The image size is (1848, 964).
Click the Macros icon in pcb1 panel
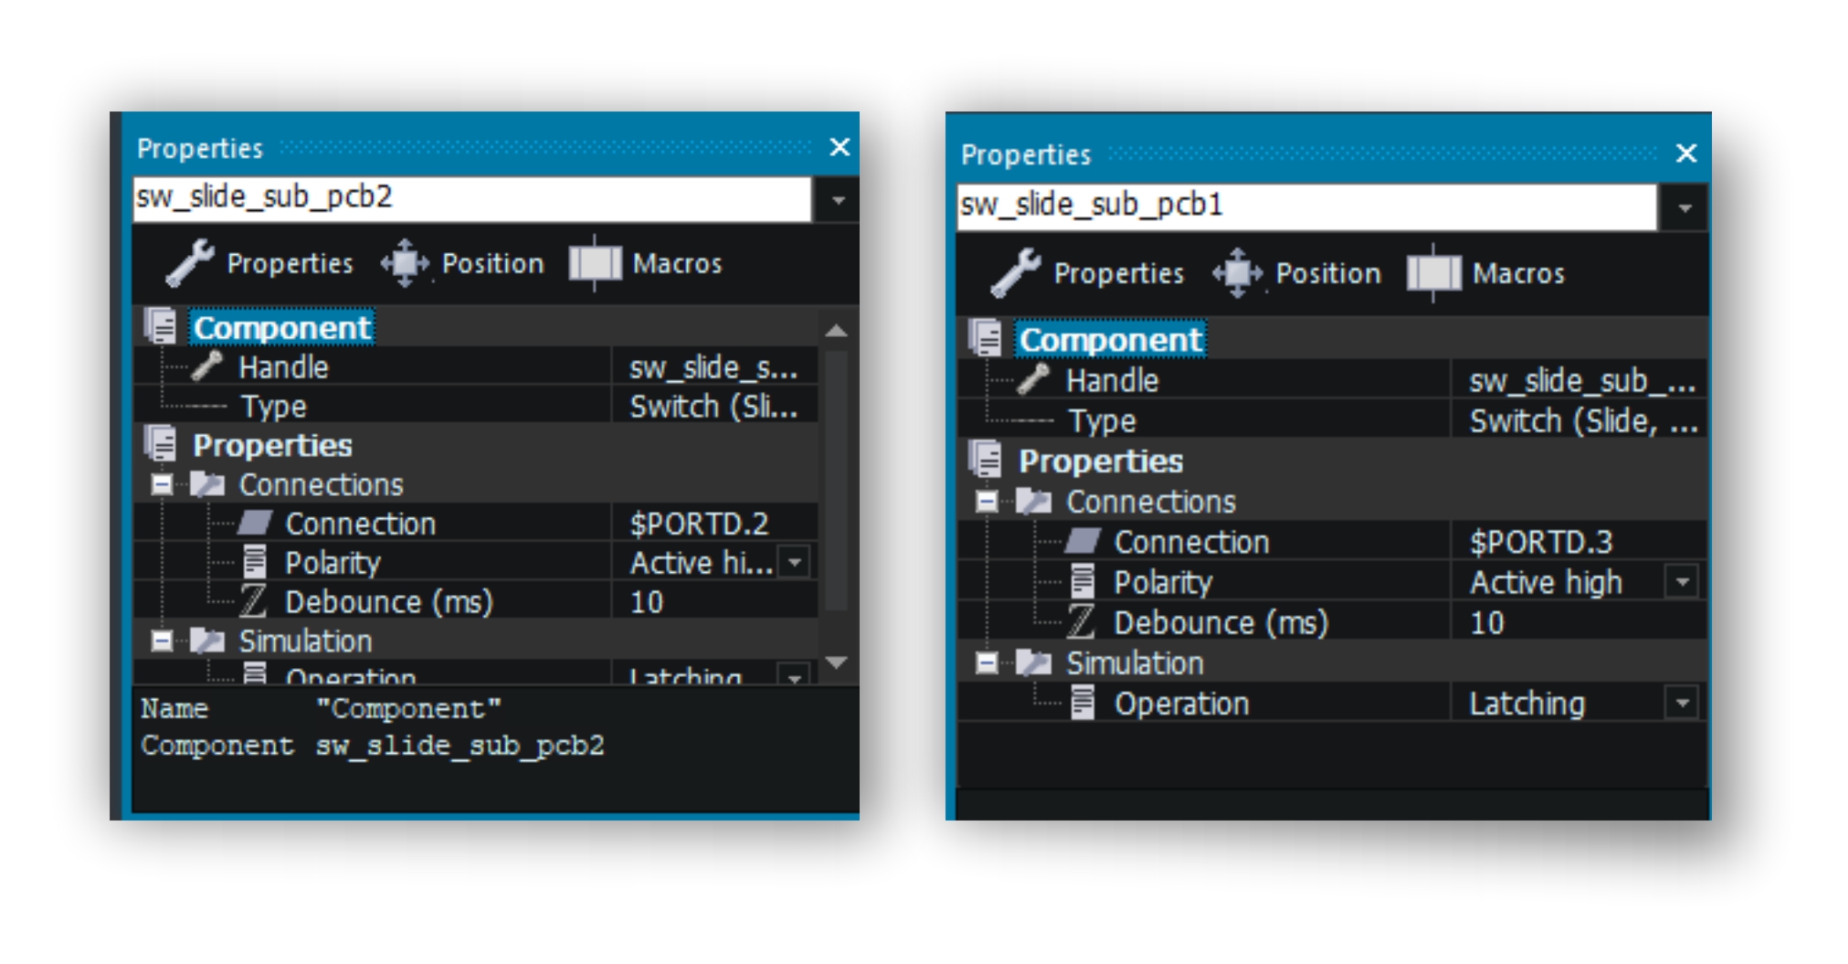point(1433,273)
